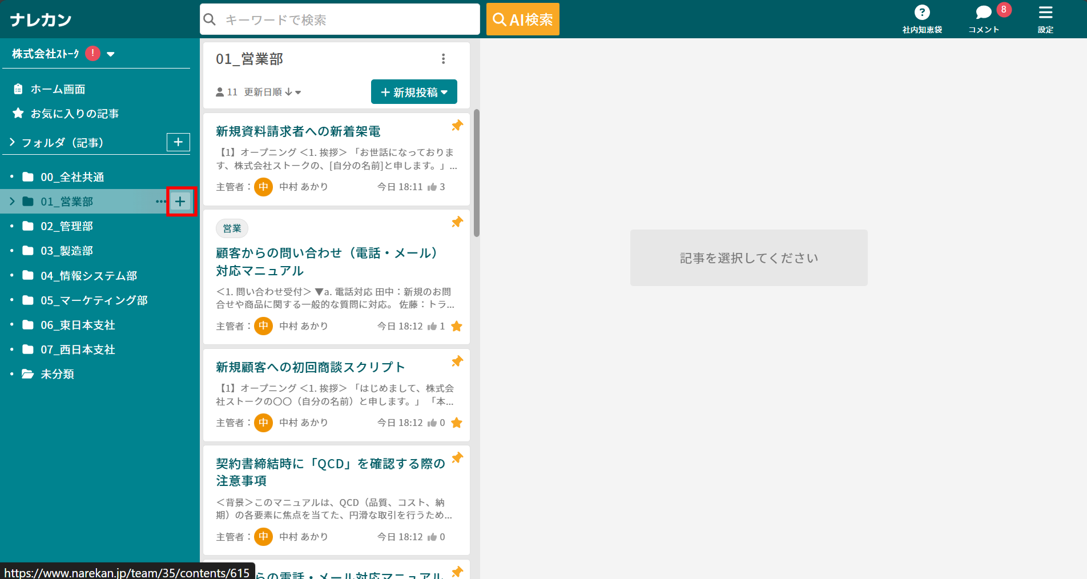Click 中村あかり's avatar icon
Image resolution: width=1087 pixels, height=579 pixels.
pos(263,186)
